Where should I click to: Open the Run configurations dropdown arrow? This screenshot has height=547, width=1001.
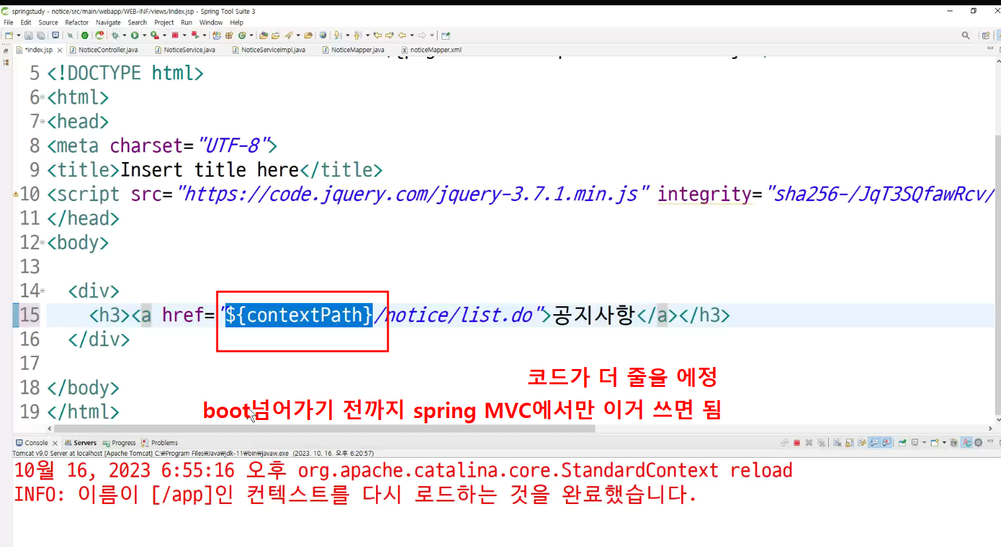(x=144, y=36)
